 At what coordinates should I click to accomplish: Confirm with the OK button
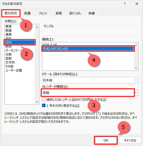106,140
